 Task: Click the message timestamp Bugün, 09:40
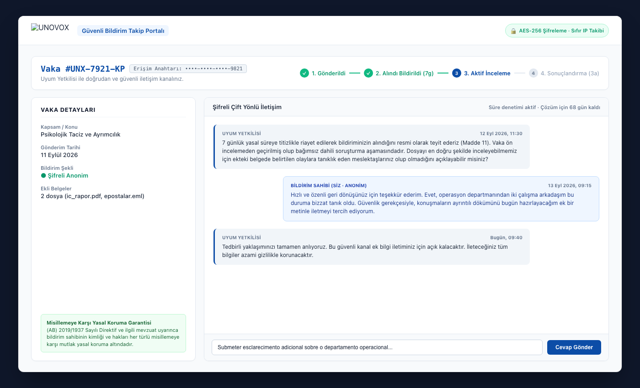[506, 237]
